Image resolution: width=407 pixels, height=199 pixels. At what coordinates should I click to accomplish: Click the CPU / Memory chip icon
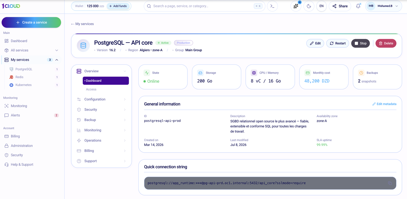(x=254, y=73)
